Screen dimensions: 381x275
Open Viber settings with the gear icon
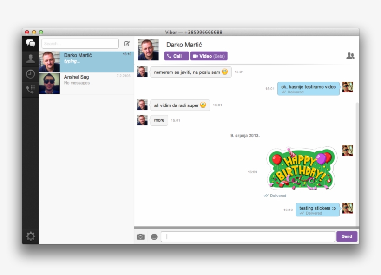coord(31,236)
